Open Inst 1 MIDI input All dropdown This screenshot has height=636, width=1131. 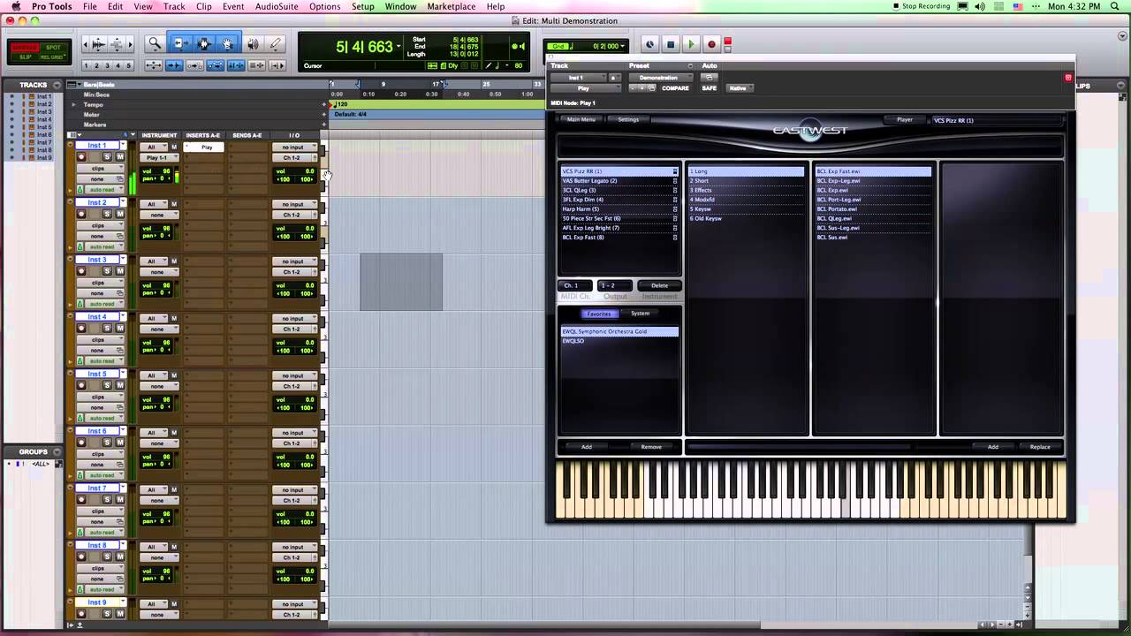[x=155, y=148]
